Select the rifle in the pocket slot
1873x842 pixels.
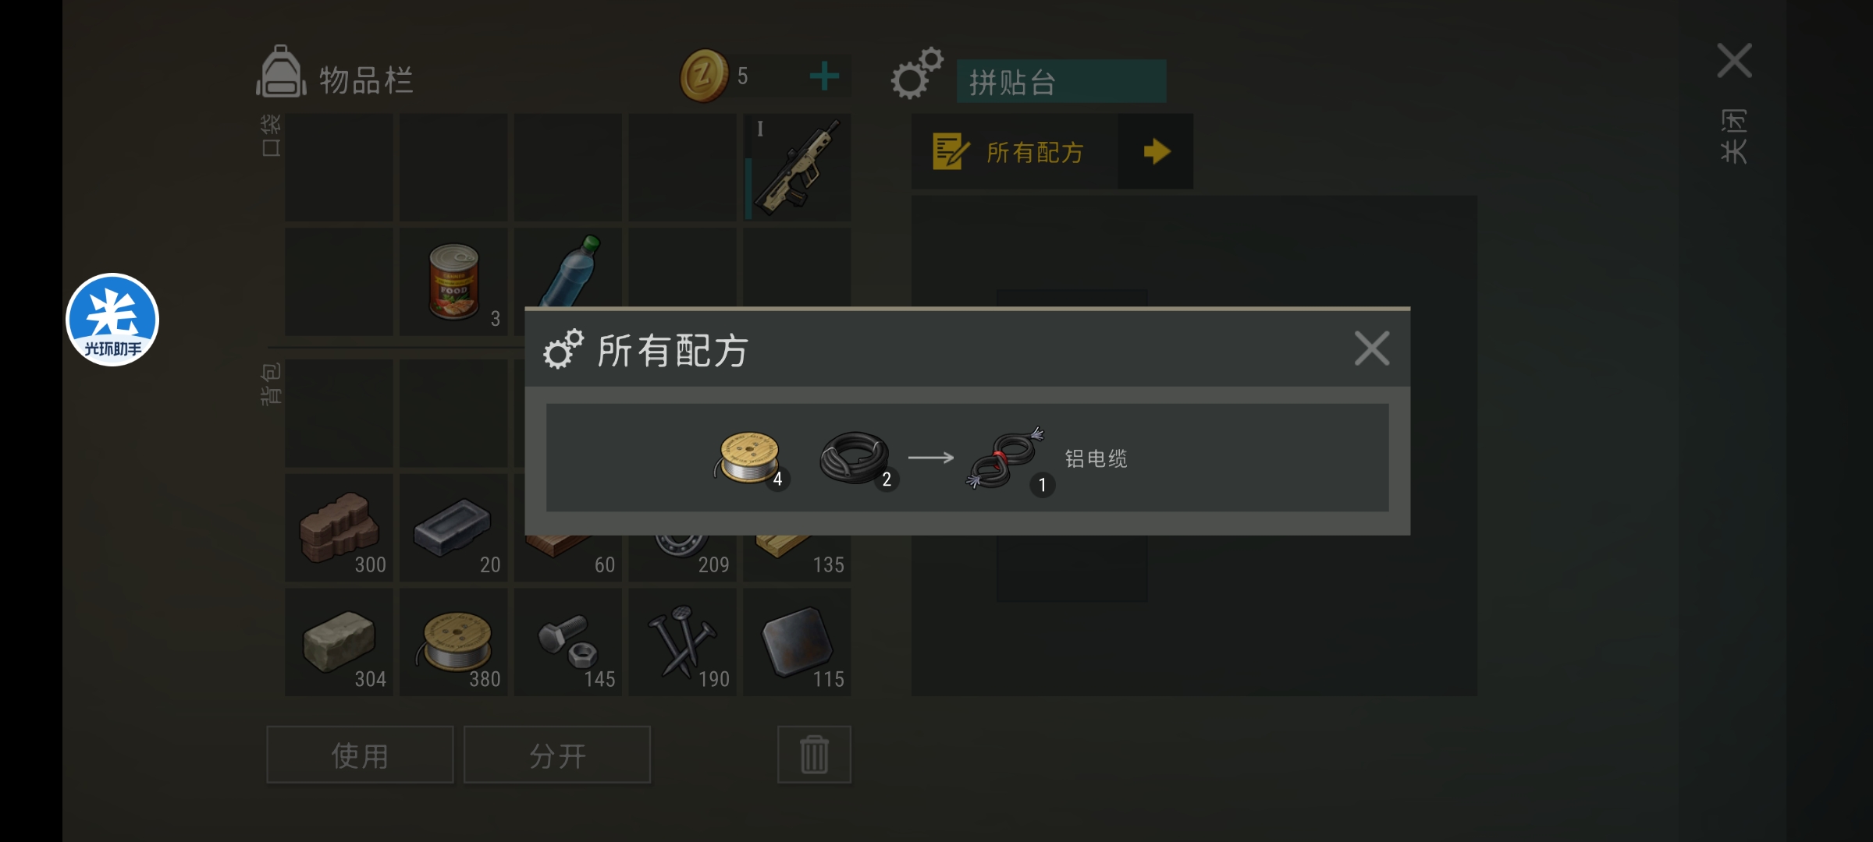pos(797,168)
